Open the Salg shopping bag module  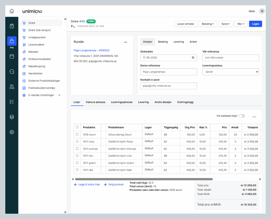pyautogui.click(x=12, y=41)
